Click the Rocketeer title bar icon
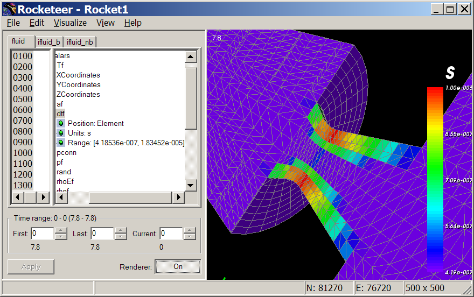The image size is (474, 297). pyautogui.click(x=9, y=9)
